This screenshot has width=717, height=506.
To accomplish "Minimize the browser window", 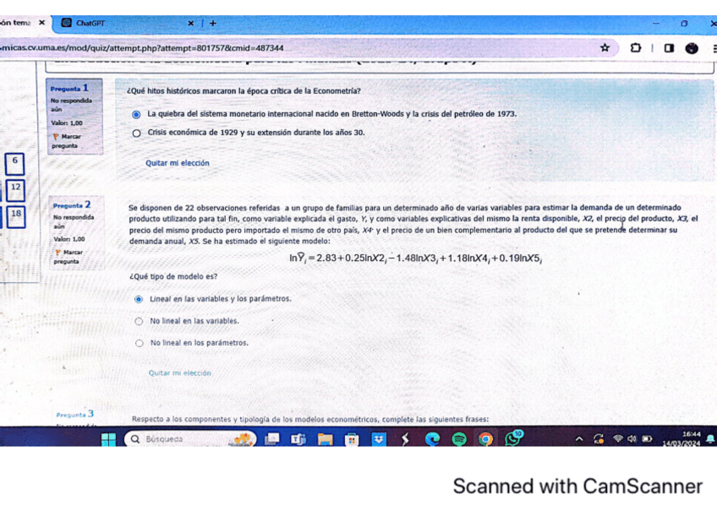I will point(656,23).
